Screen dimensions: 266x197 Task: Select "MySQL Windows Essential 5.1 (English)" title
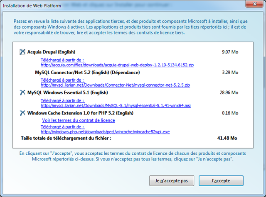(x=67, y=92)
